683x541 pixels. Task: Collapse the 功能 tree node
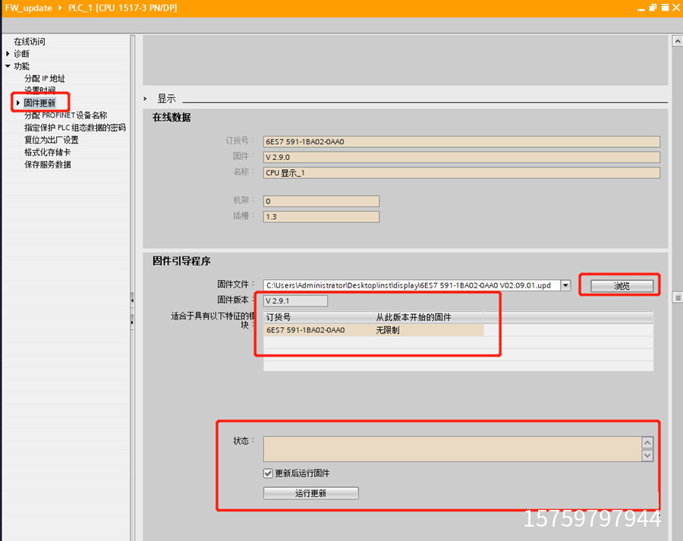(8, 66)
